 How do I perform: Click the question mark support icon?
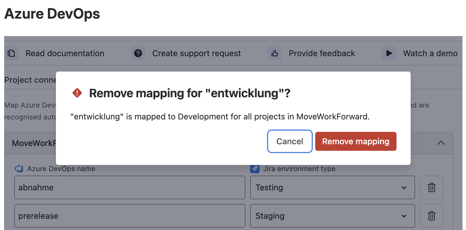click(138, 53)
